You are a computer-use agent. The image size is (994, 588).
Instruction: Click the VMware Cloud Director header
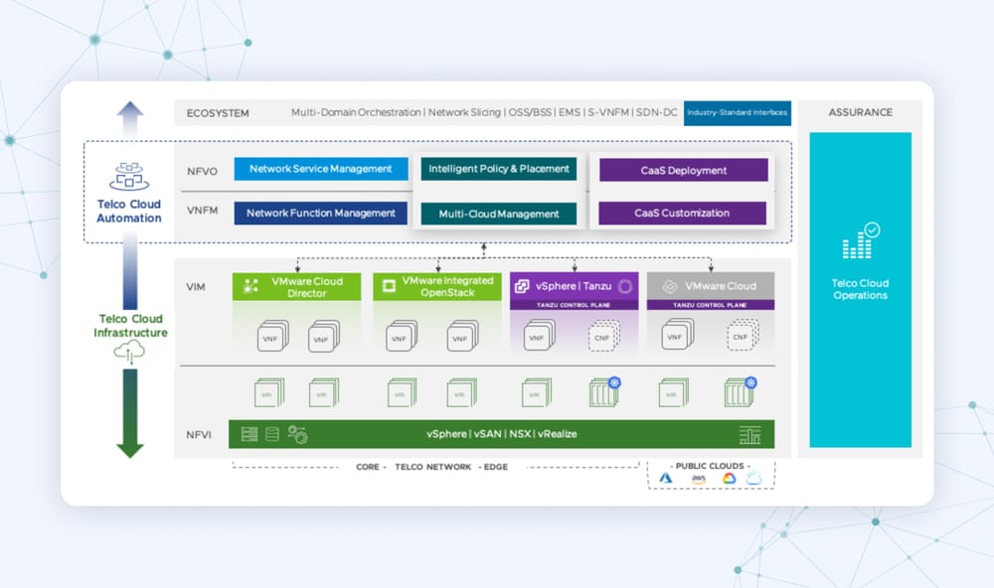pos(296,286)
